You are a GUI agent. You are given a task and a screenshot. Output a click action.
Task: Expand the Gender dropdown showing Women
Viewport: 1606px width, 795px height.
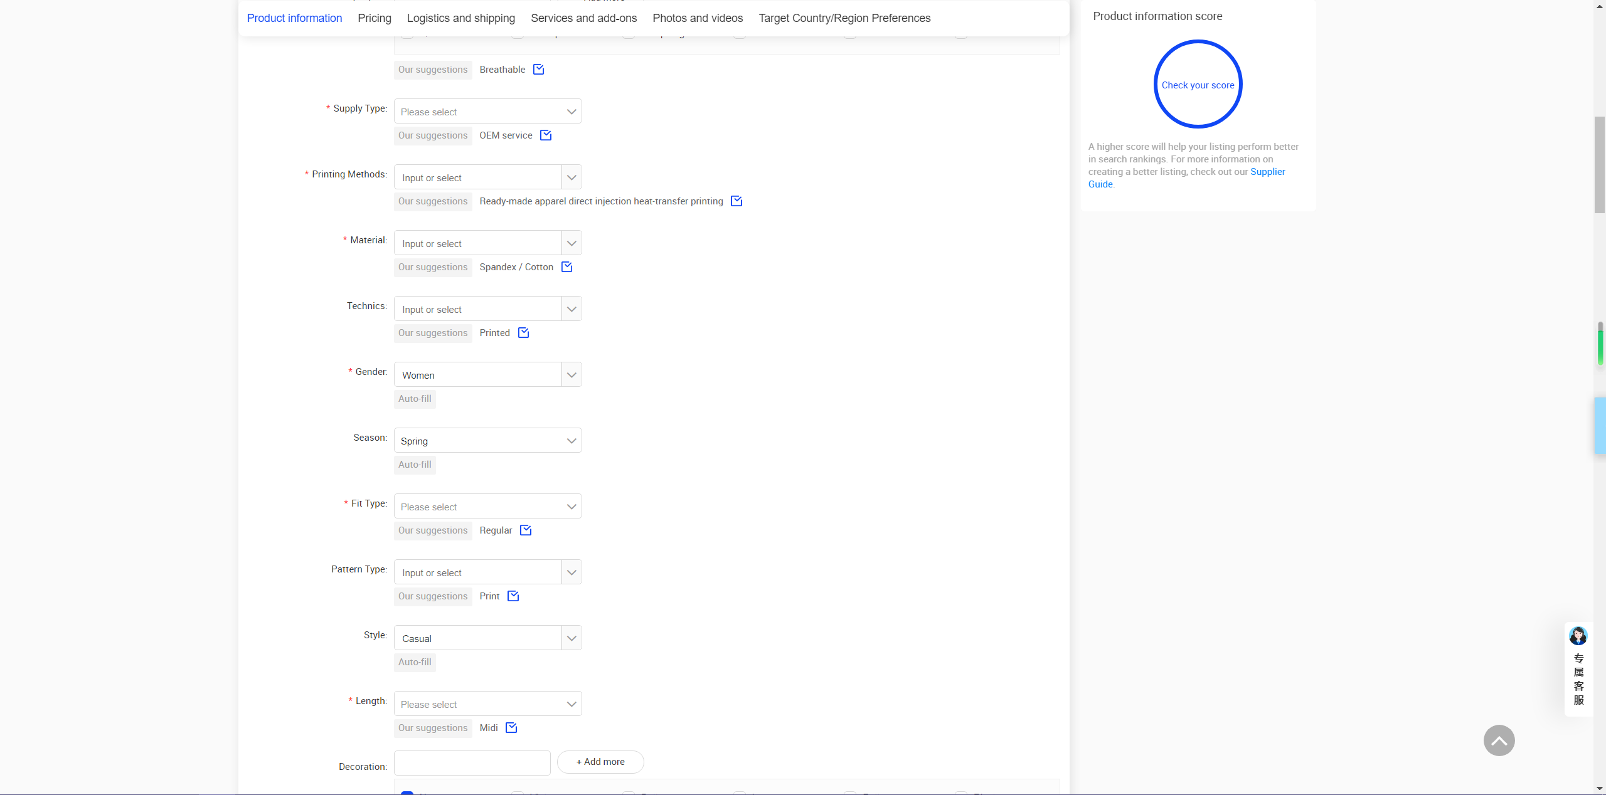(571, 375)
